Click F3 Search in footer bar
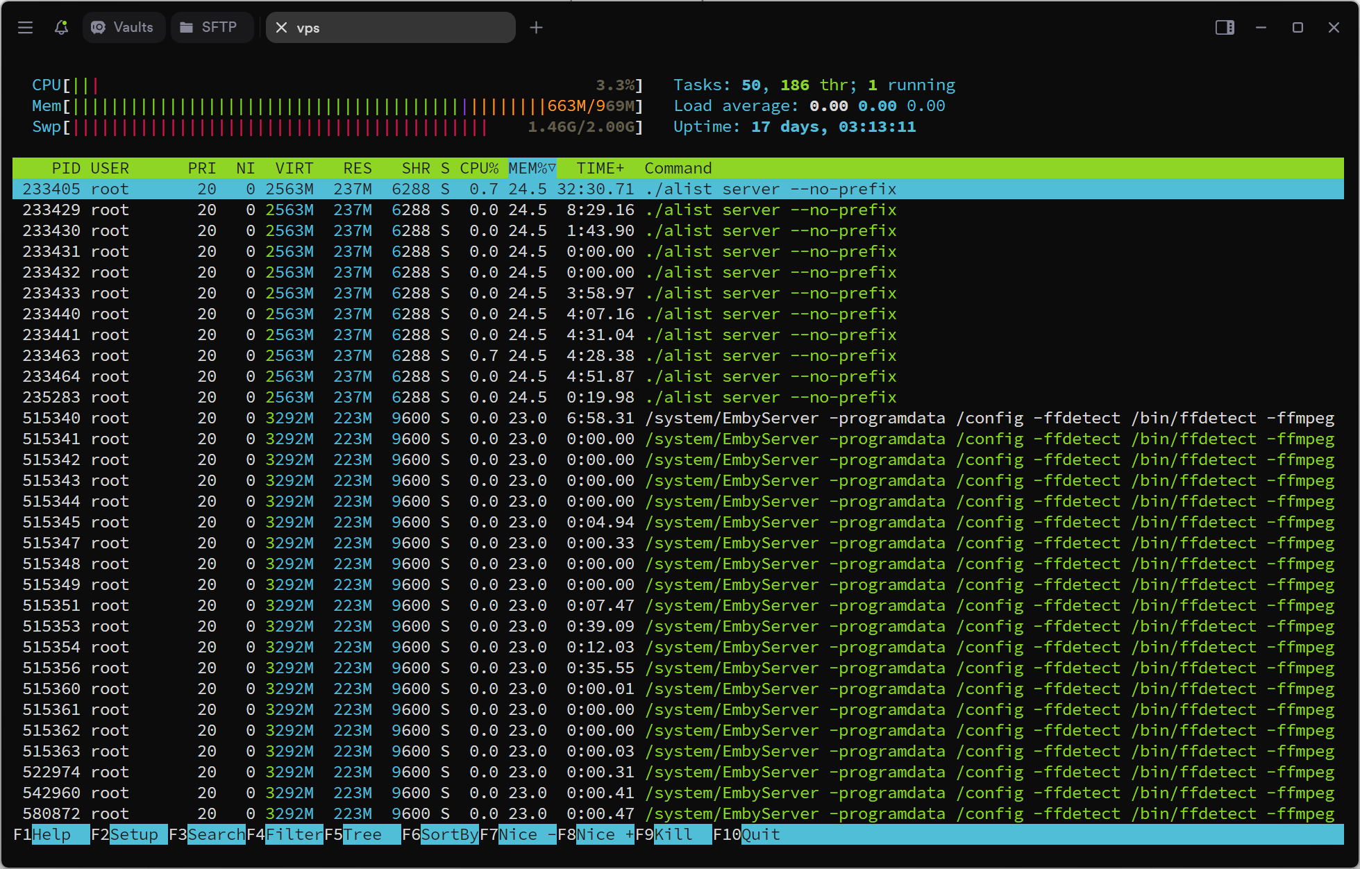Viewport: 1360px width, 869px height. point(215,834)
